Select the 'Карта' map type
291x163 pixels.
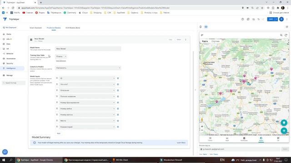pos(205,41)
